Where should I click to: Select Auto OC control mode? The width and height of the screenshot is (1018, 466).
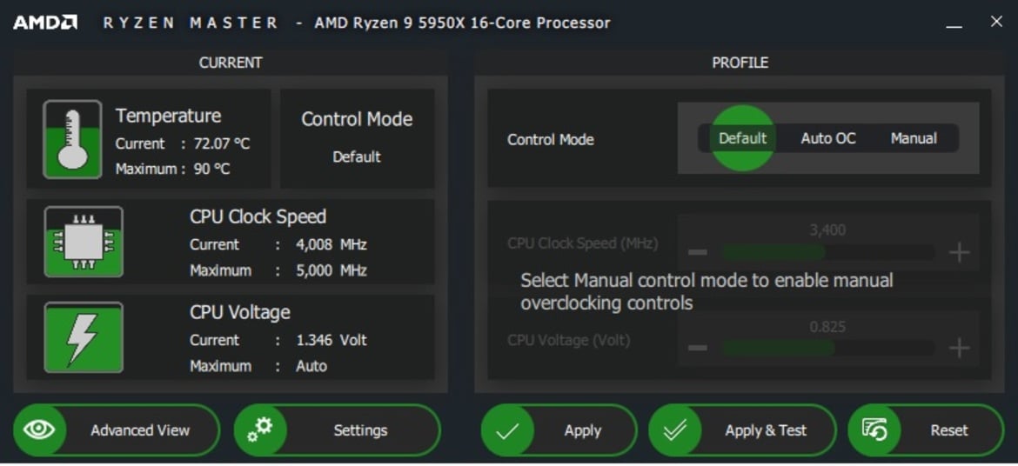pos(828,138)
